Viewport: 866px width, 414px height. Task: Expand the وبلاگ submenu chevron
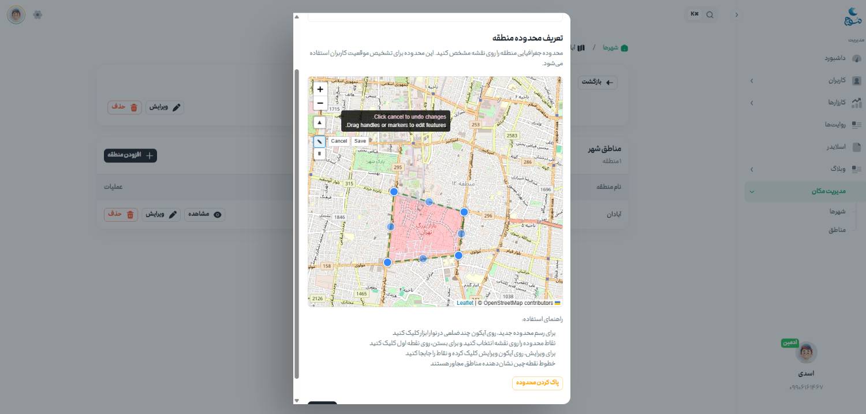[x=752, y=169]
